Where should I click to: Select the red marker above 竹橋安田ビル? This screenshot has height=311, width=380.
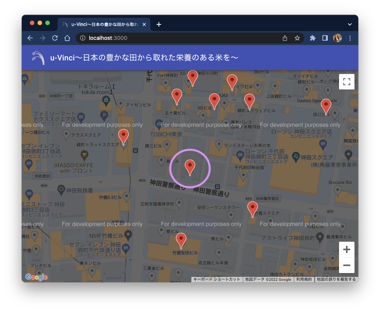point(181,241)
